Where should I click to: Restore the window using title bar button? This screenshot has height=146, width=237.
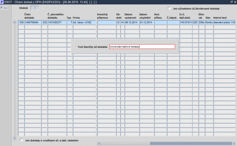(232, 2)
